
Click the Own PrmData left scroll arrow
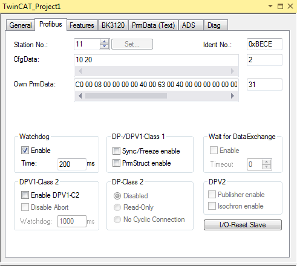[x=80, y=96]
